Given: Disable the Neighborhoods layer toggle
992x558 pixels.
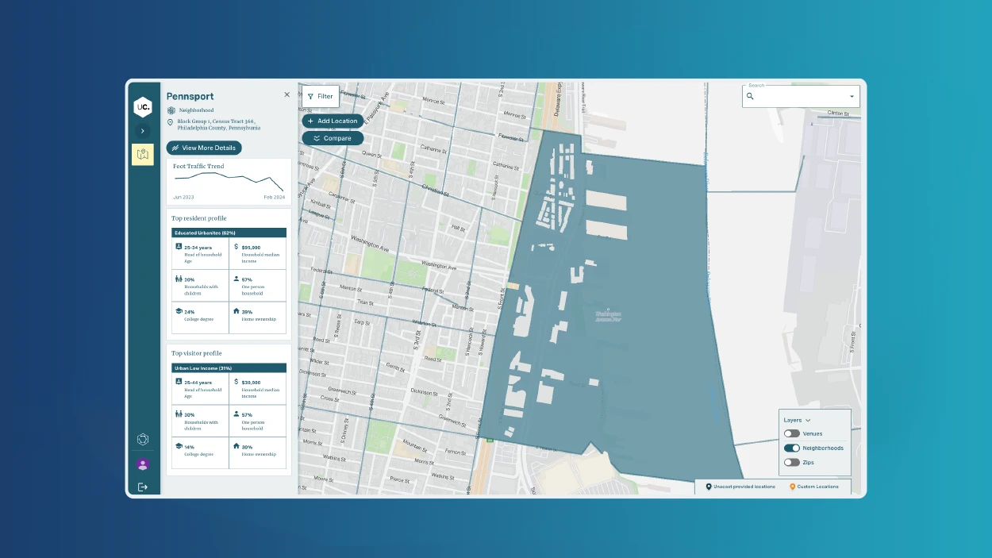Looking at the screenshot, I should tap(792, 448).
